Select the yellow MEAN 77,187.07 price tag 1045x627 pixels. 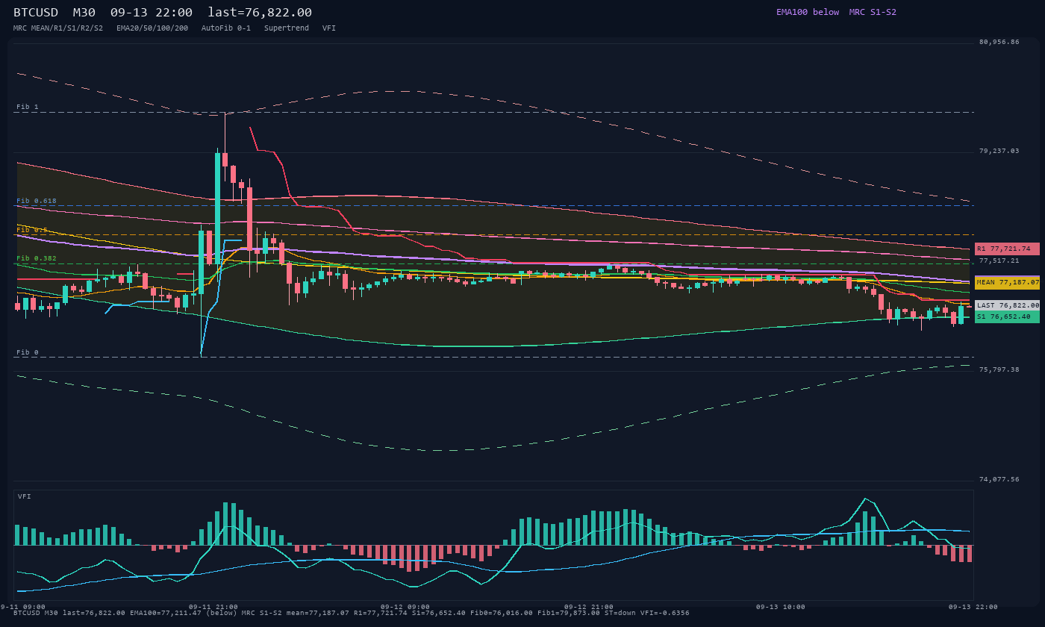click(1007, 283)
